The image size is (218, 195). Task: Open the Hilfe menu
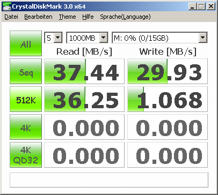point(88,17)
